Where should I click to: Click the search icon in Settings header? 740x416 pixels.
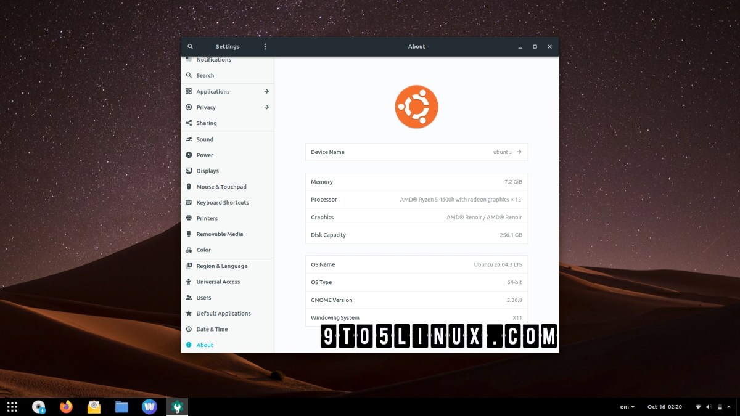[191, 47]
